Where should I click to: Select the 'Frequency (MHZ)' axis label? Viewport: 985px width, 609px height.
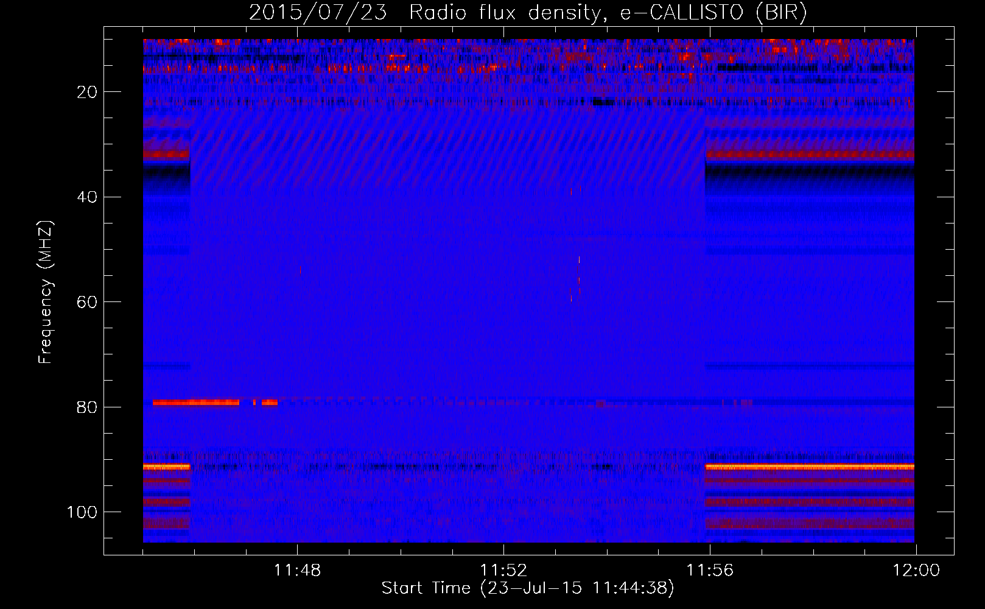[x=46, y=292]
